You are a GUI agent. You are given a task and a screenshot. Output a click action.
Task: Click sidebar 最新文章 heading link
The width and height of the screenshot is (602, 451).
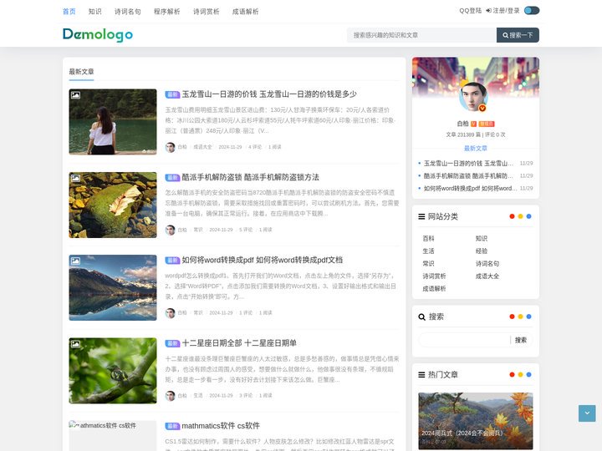(475, 149)
